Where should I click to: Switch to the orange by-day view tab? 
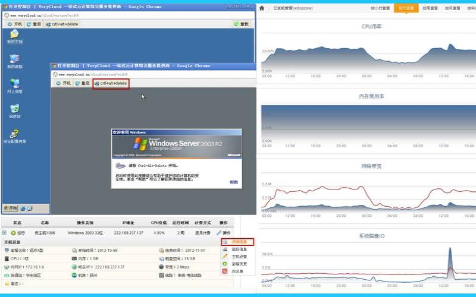406,8
